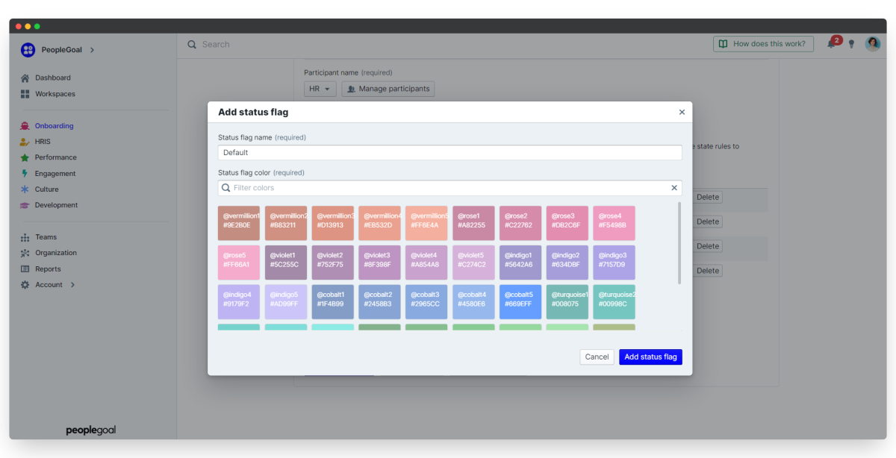Click the Status flag name field
This screenshot has width=896, height=458.
tap(450, 152)
